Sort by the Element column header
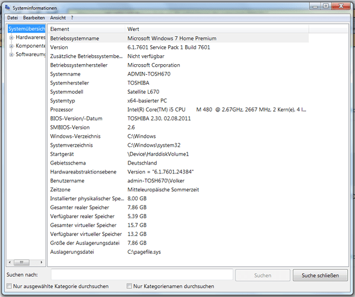355x297 pixels. [87, 29]
